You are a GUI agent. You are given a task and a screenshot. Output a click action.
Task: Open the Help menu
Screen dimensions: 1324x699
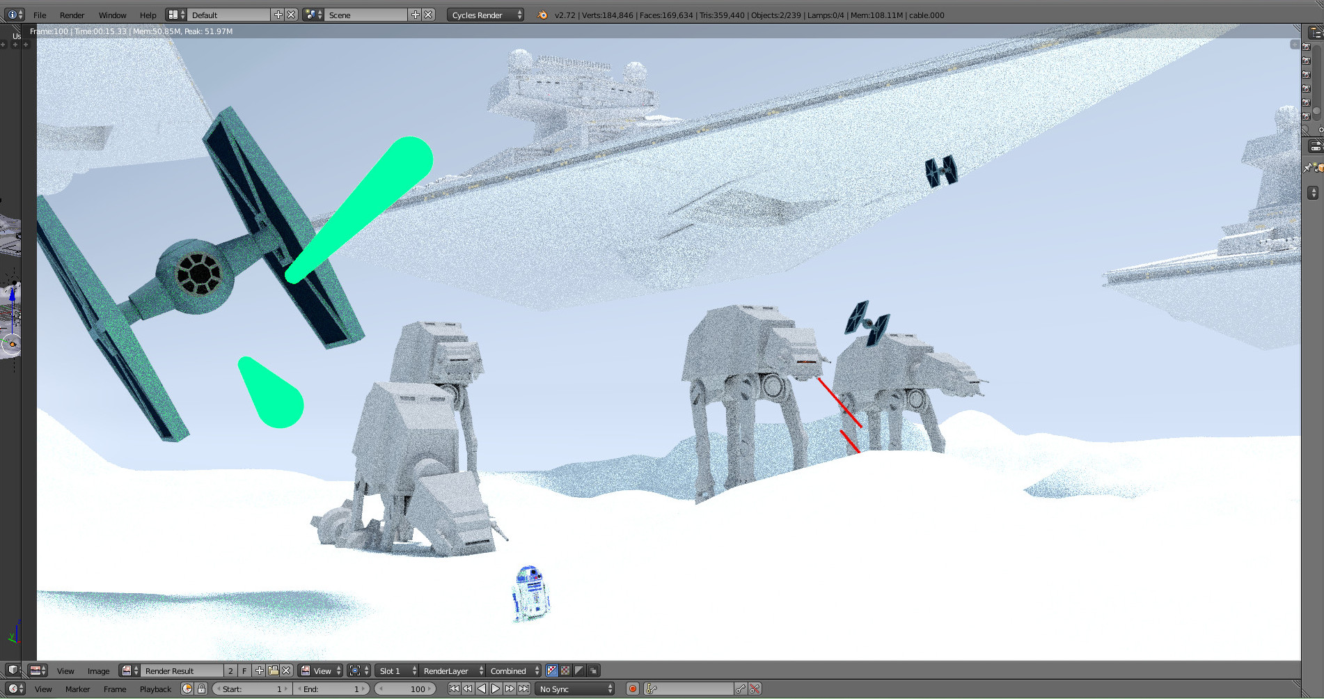click(148, 15)
